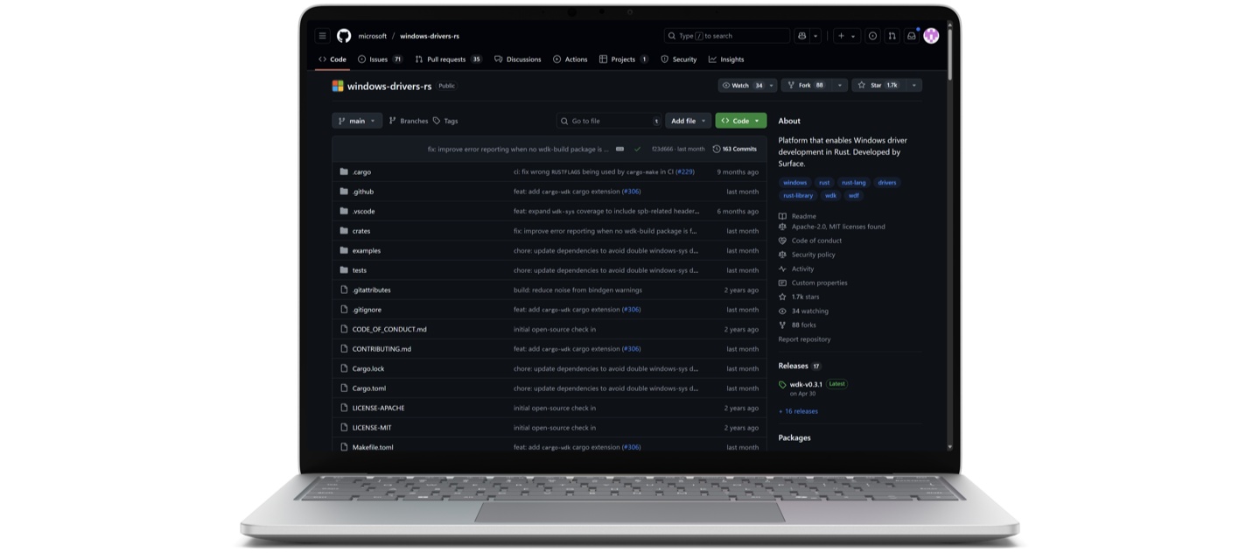
Task: Click the GitHub Octocat logo
Action: 344,36
